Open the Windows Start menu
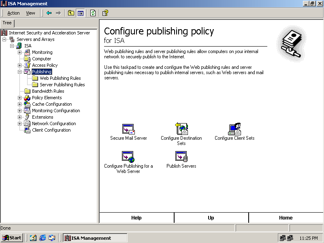 [x=12, y=238]
